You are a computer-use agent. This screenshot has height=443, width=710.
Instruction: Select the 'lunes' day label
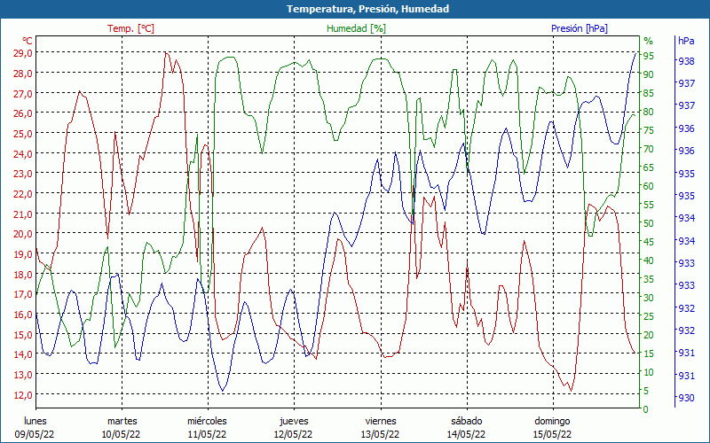tap(35, 422)
